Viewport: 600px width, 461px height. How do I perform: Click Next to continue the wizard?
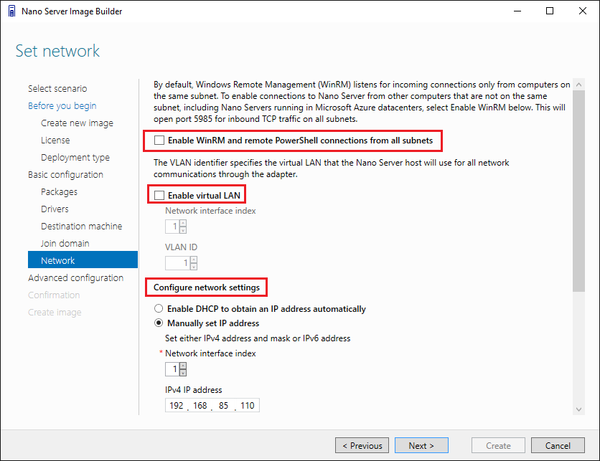pyautogui.click(x=421, y=445)
